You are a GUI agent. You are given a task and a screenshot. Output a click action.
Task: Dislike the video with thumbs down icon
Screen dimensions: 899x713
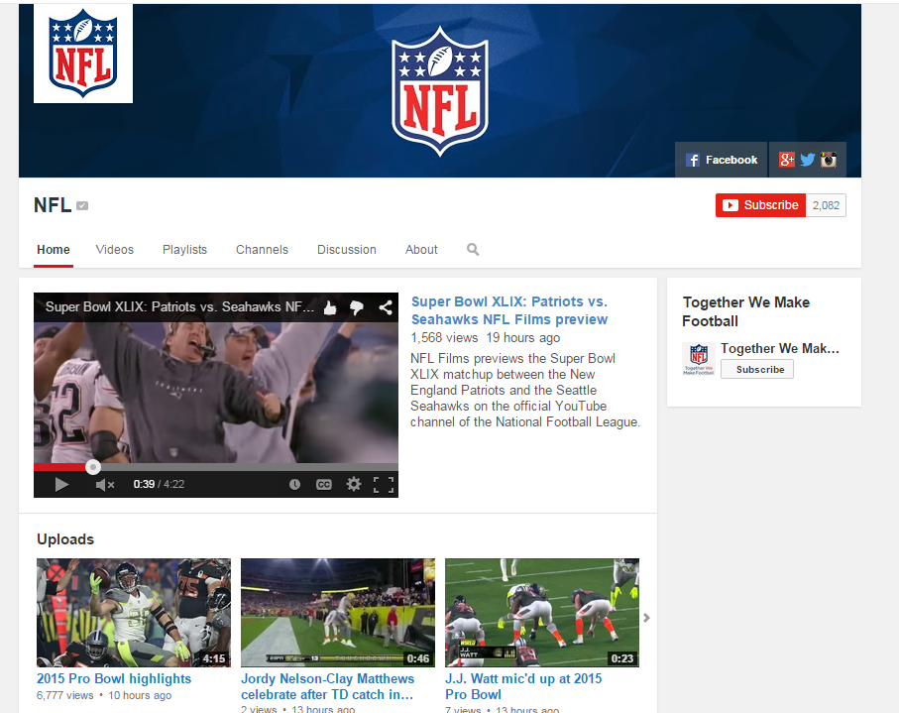(357, 308)
